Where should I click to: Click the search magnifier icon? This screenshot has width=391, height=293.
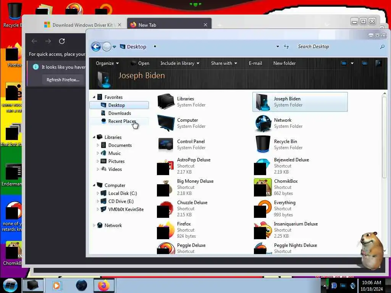pos(382,47)
